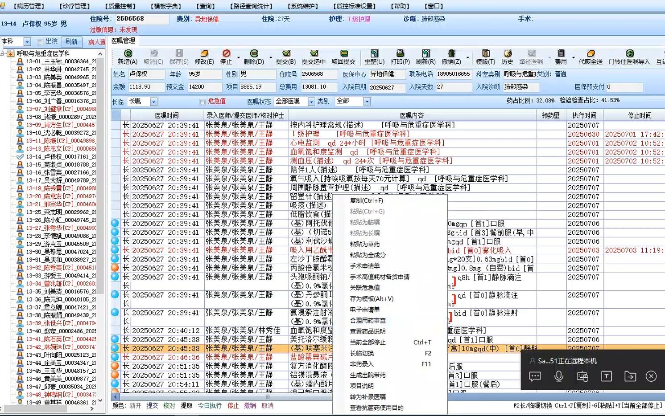Toggle the 危急值 critical value checkbox

tap(202, 102)
